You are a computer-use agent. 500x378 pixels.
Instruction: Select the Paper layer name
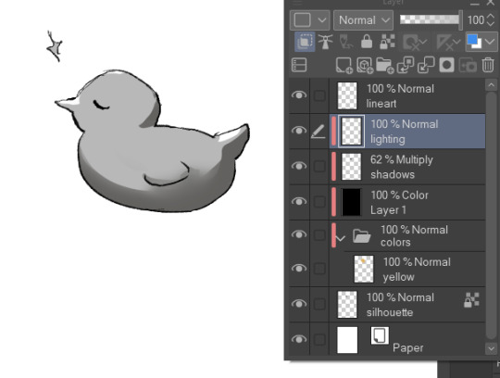click(407, 347)
